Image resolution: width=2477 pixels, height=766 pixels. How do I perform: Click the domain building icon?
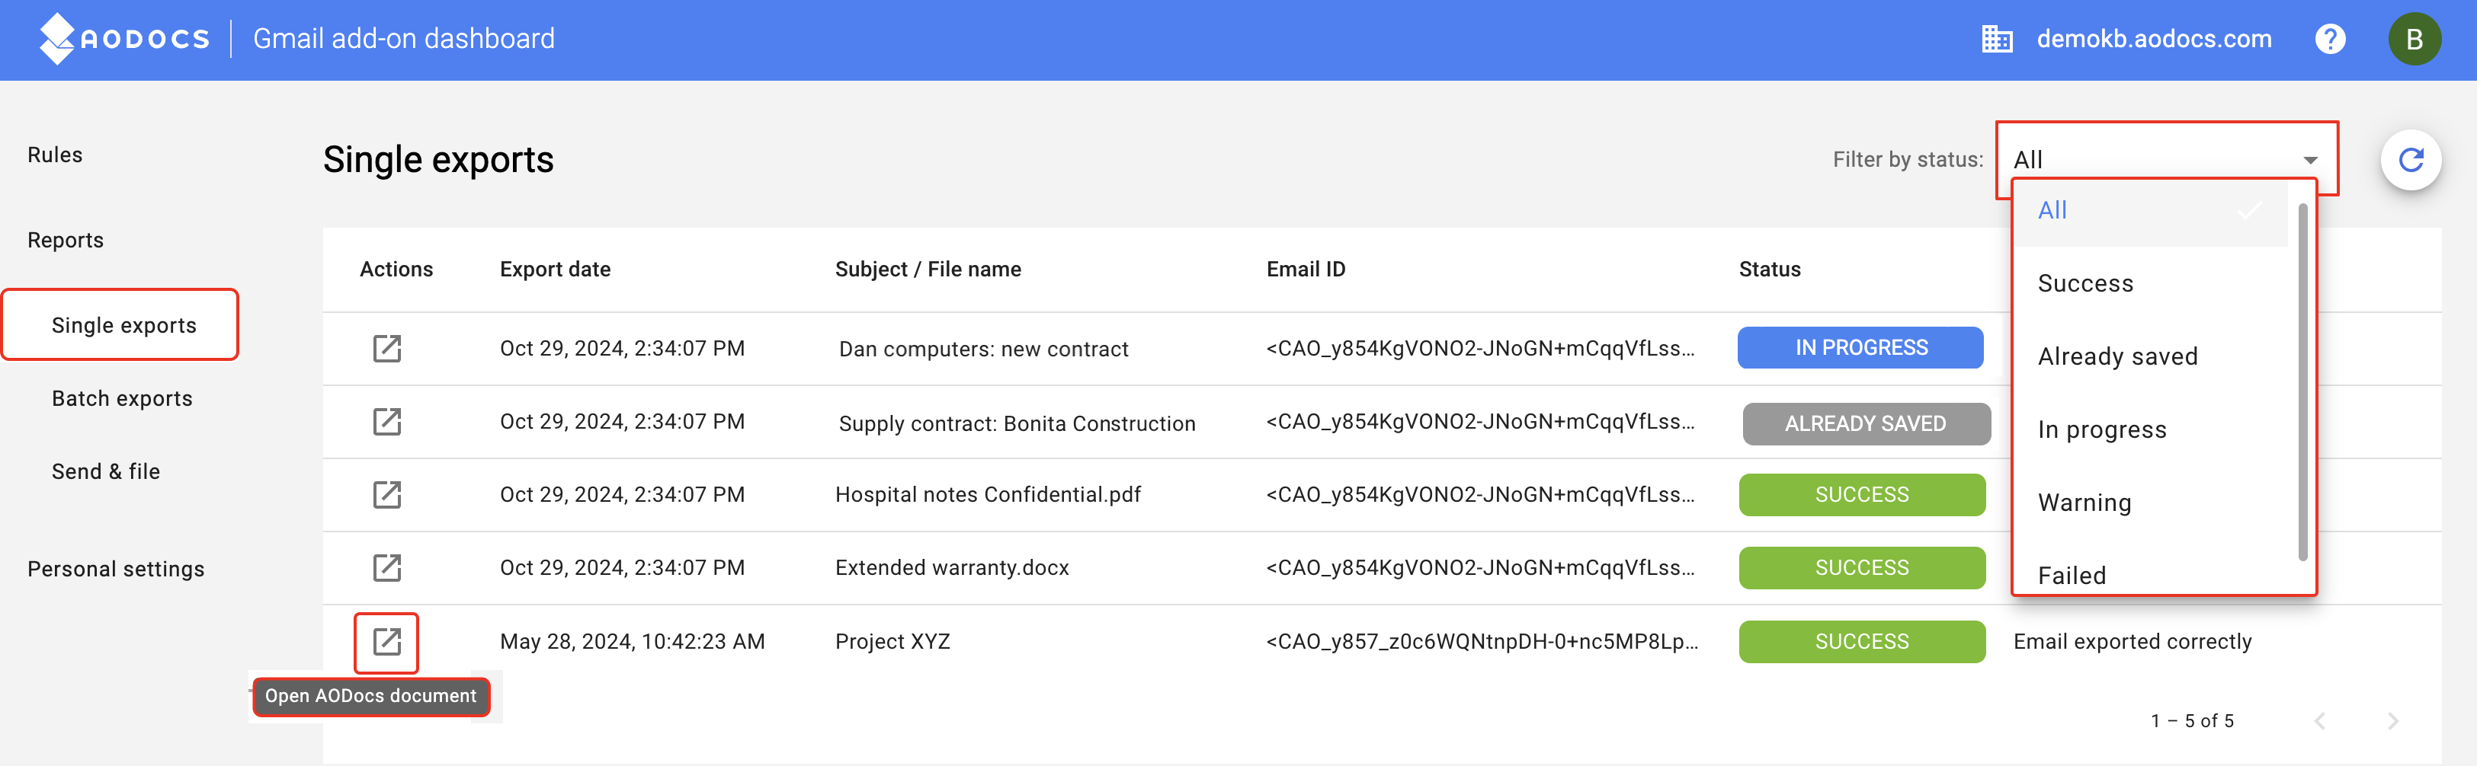pyautogui.click(x=1997, y=40)
